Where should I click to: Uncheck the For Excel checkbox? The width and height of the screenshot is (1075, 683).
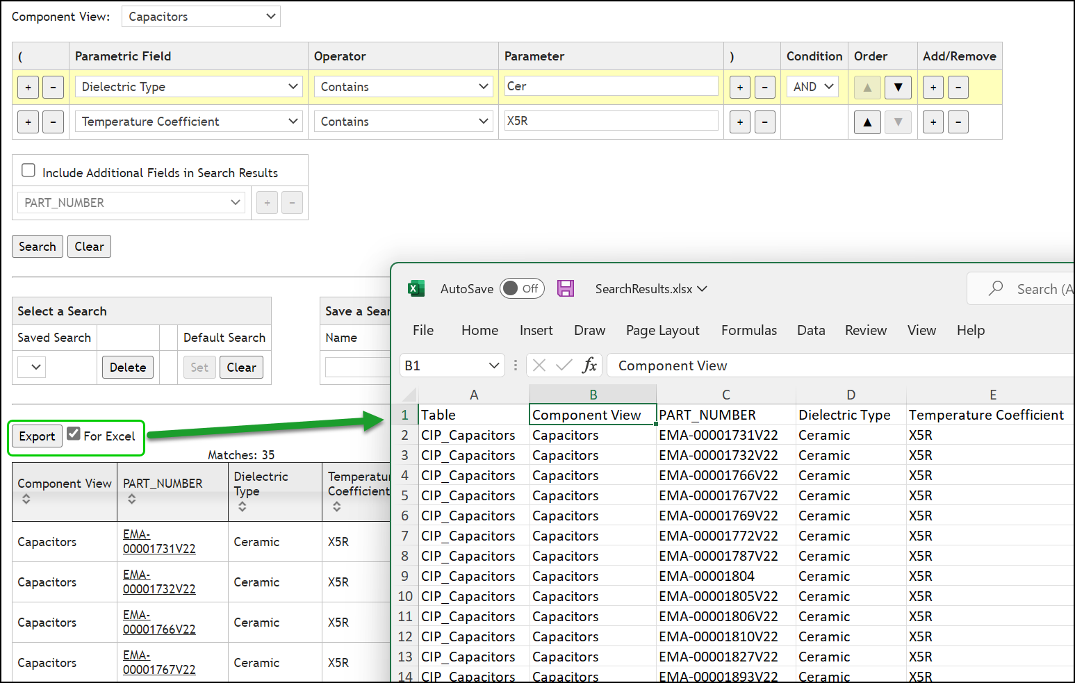pyautogui.click(x=74, y=433)
